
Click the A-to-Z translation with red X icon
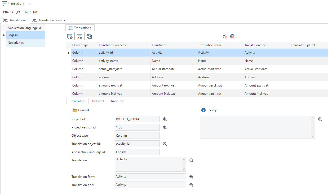point(225,37)
